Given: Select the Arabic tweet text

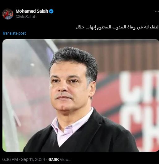Looking at the screenshot, I should click(x=117, y=27).
